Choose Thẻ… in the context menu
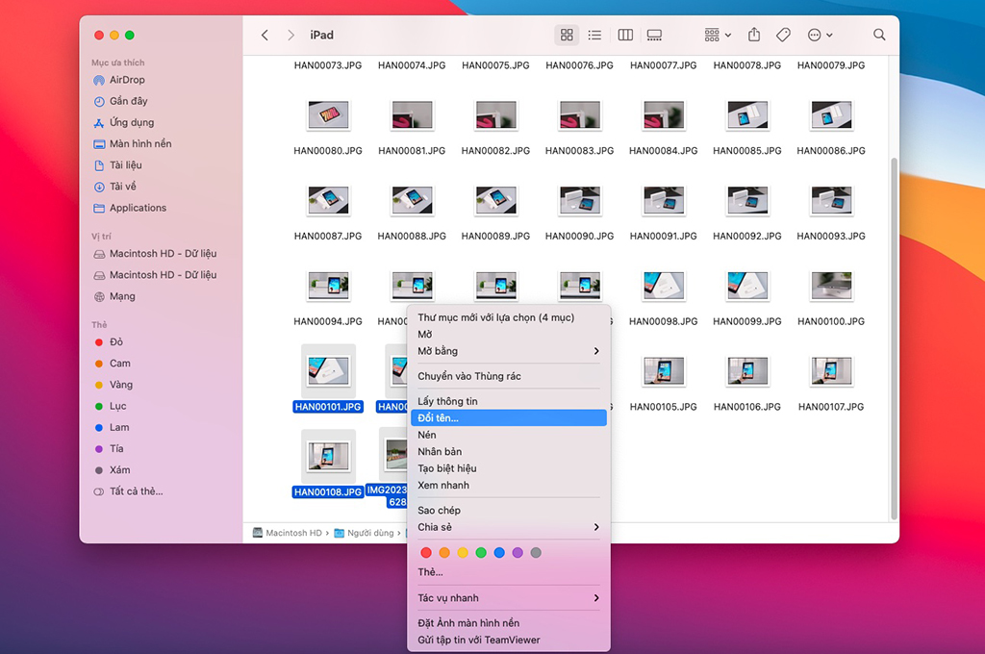Screen dimensions: 985x654 (x=509, y=572)
